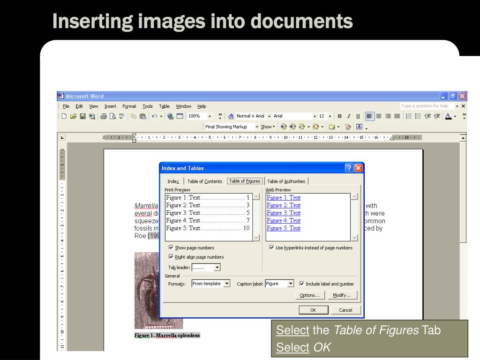Click the Modify... button
Screen dimensions: 480x360
pyautogui.click(x=342, y=295)
